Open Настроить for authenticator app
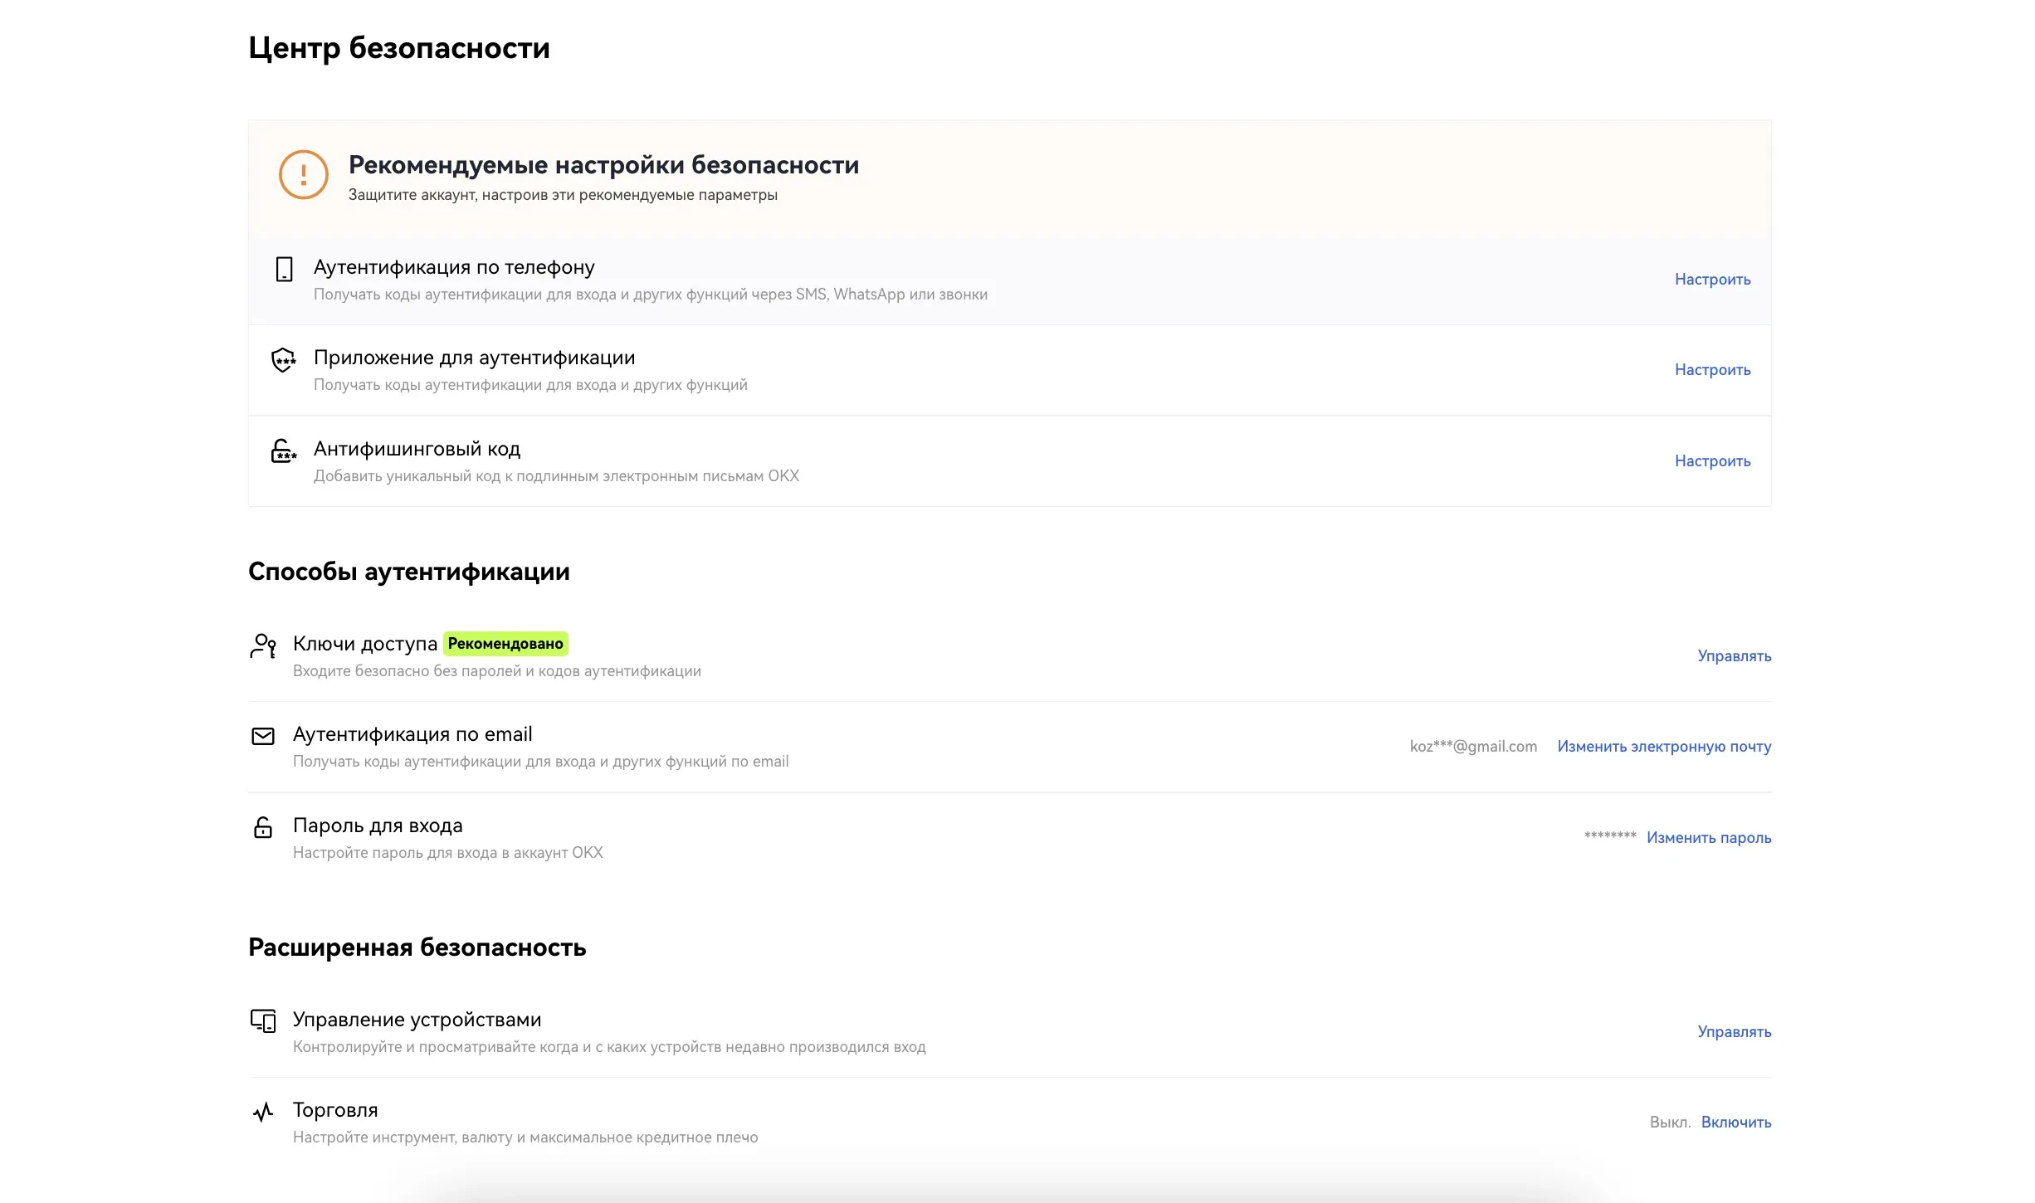This screenshot has width=2035, height=1203. tap(1712, 370)
